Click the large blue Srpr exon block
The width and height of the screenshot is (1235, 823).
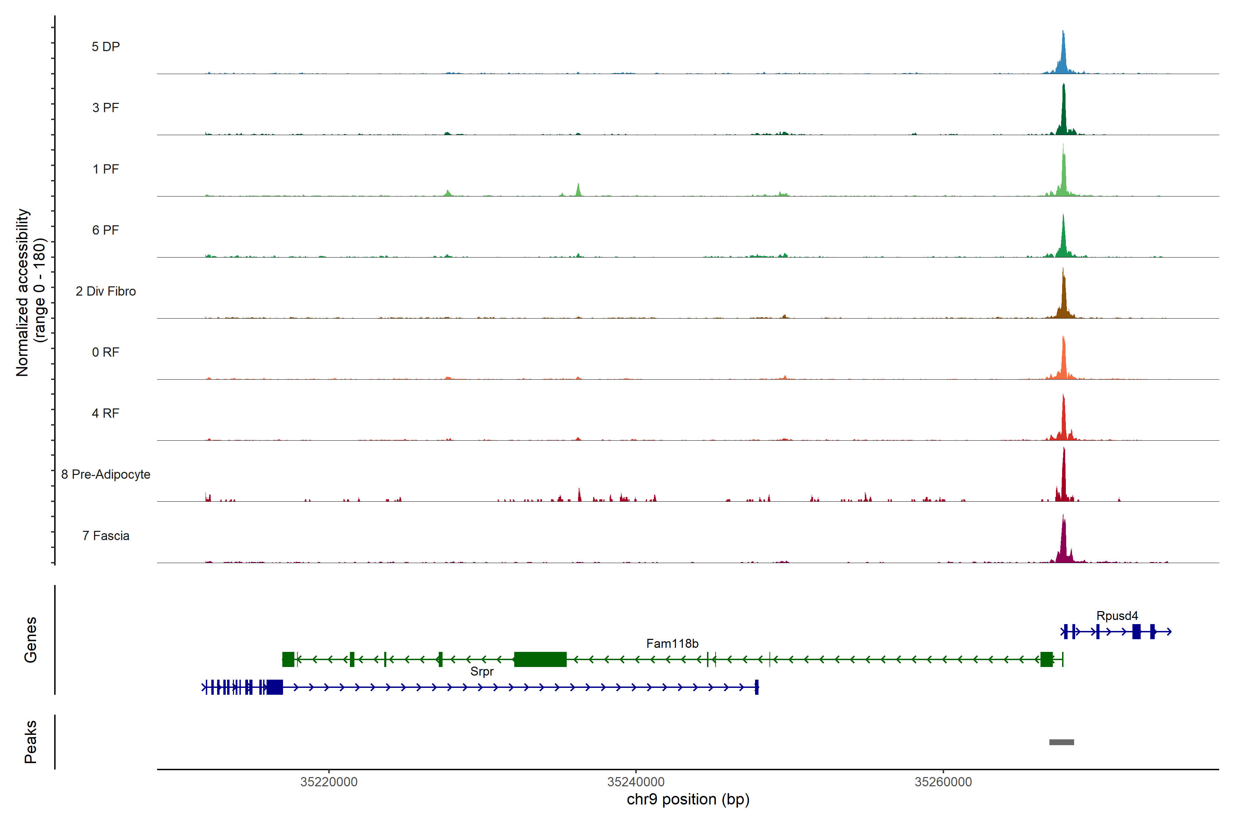pyautogui.click(x=275, y=687)
